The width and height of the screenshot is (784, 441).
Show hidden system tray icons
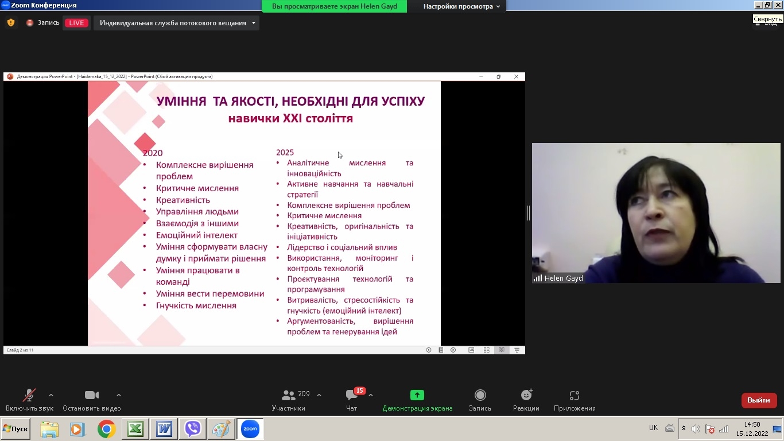click(684, 428)
